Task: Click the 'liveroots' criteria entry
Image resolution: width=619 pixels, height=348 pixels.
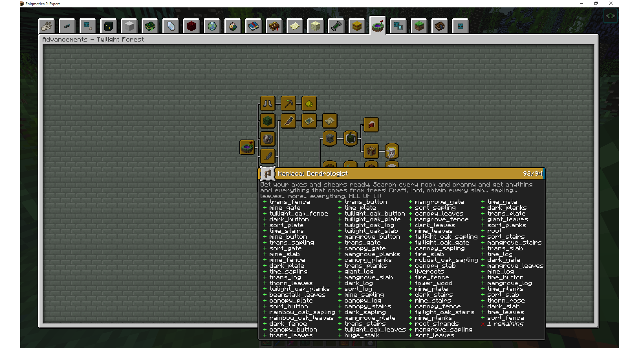Action: tap(429, 272)
